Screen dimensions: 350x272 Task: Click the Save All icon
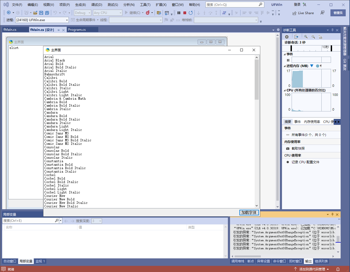[47, 13]
